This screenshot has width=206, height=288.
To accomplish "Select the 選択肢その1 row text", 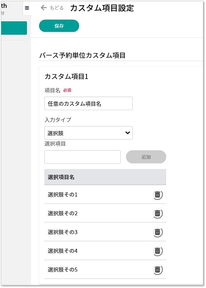I will coord(63,195).
